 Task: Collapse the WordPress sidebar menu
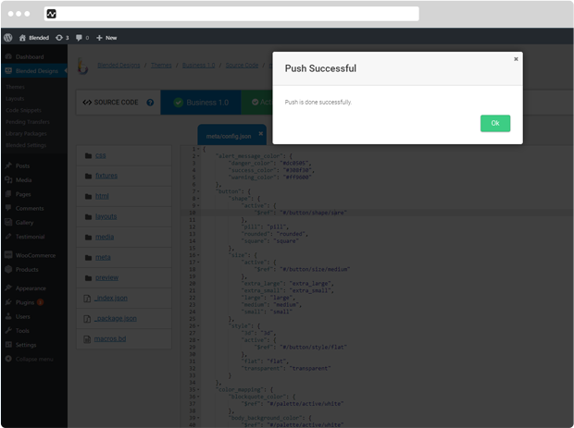(32, 358)
